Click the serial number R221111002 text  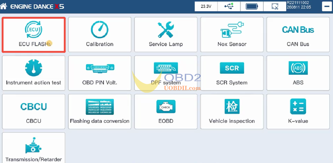click(298, 3)
